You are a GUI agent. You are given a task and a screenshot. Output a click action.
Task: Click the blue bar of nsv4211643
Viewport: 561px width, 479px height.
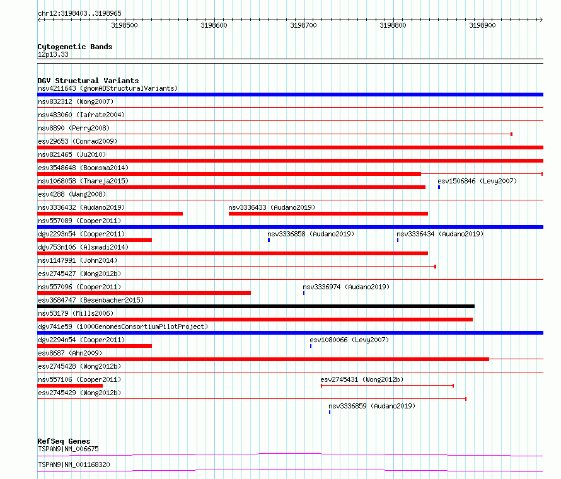tap(290, 95)
